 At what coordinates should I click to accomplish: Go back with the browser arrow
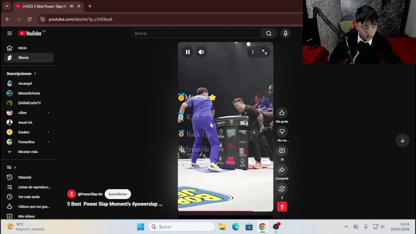7,19
